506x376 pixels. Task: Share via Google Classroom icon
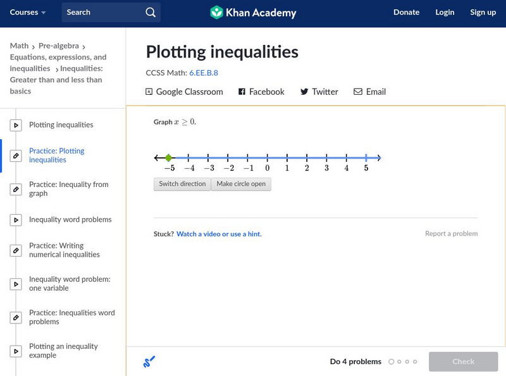pyautogui.click(x=149, y=92)
